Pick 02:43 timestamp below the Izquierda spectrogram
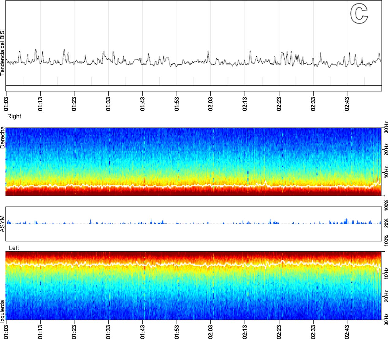 click(347, 330)
